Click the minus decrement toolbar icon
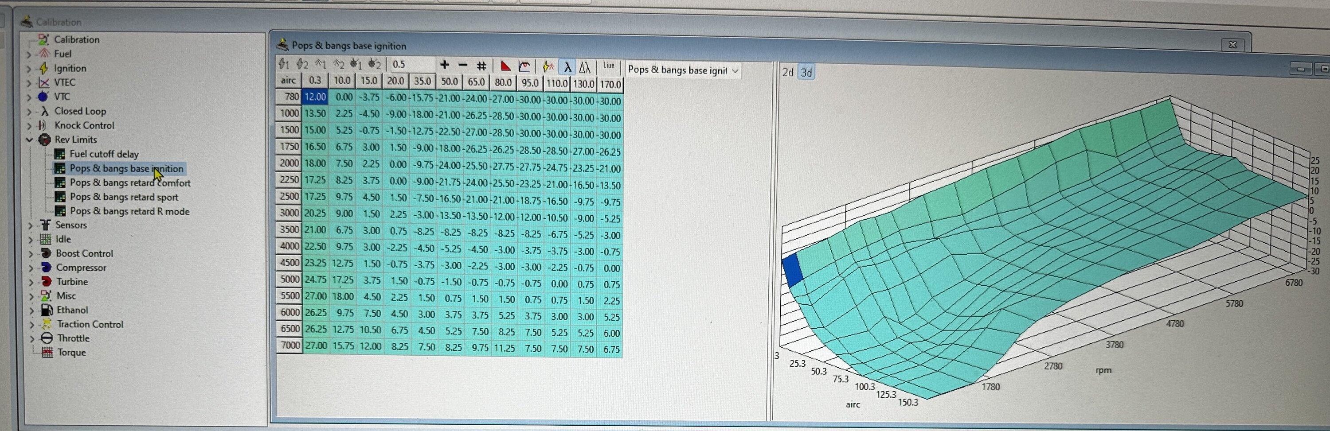 (462, 65)
